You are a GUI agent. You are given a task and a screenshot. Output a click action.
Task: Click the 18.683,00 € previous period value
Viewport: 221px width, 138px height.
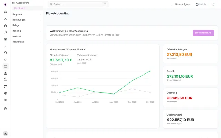[84, 60]
